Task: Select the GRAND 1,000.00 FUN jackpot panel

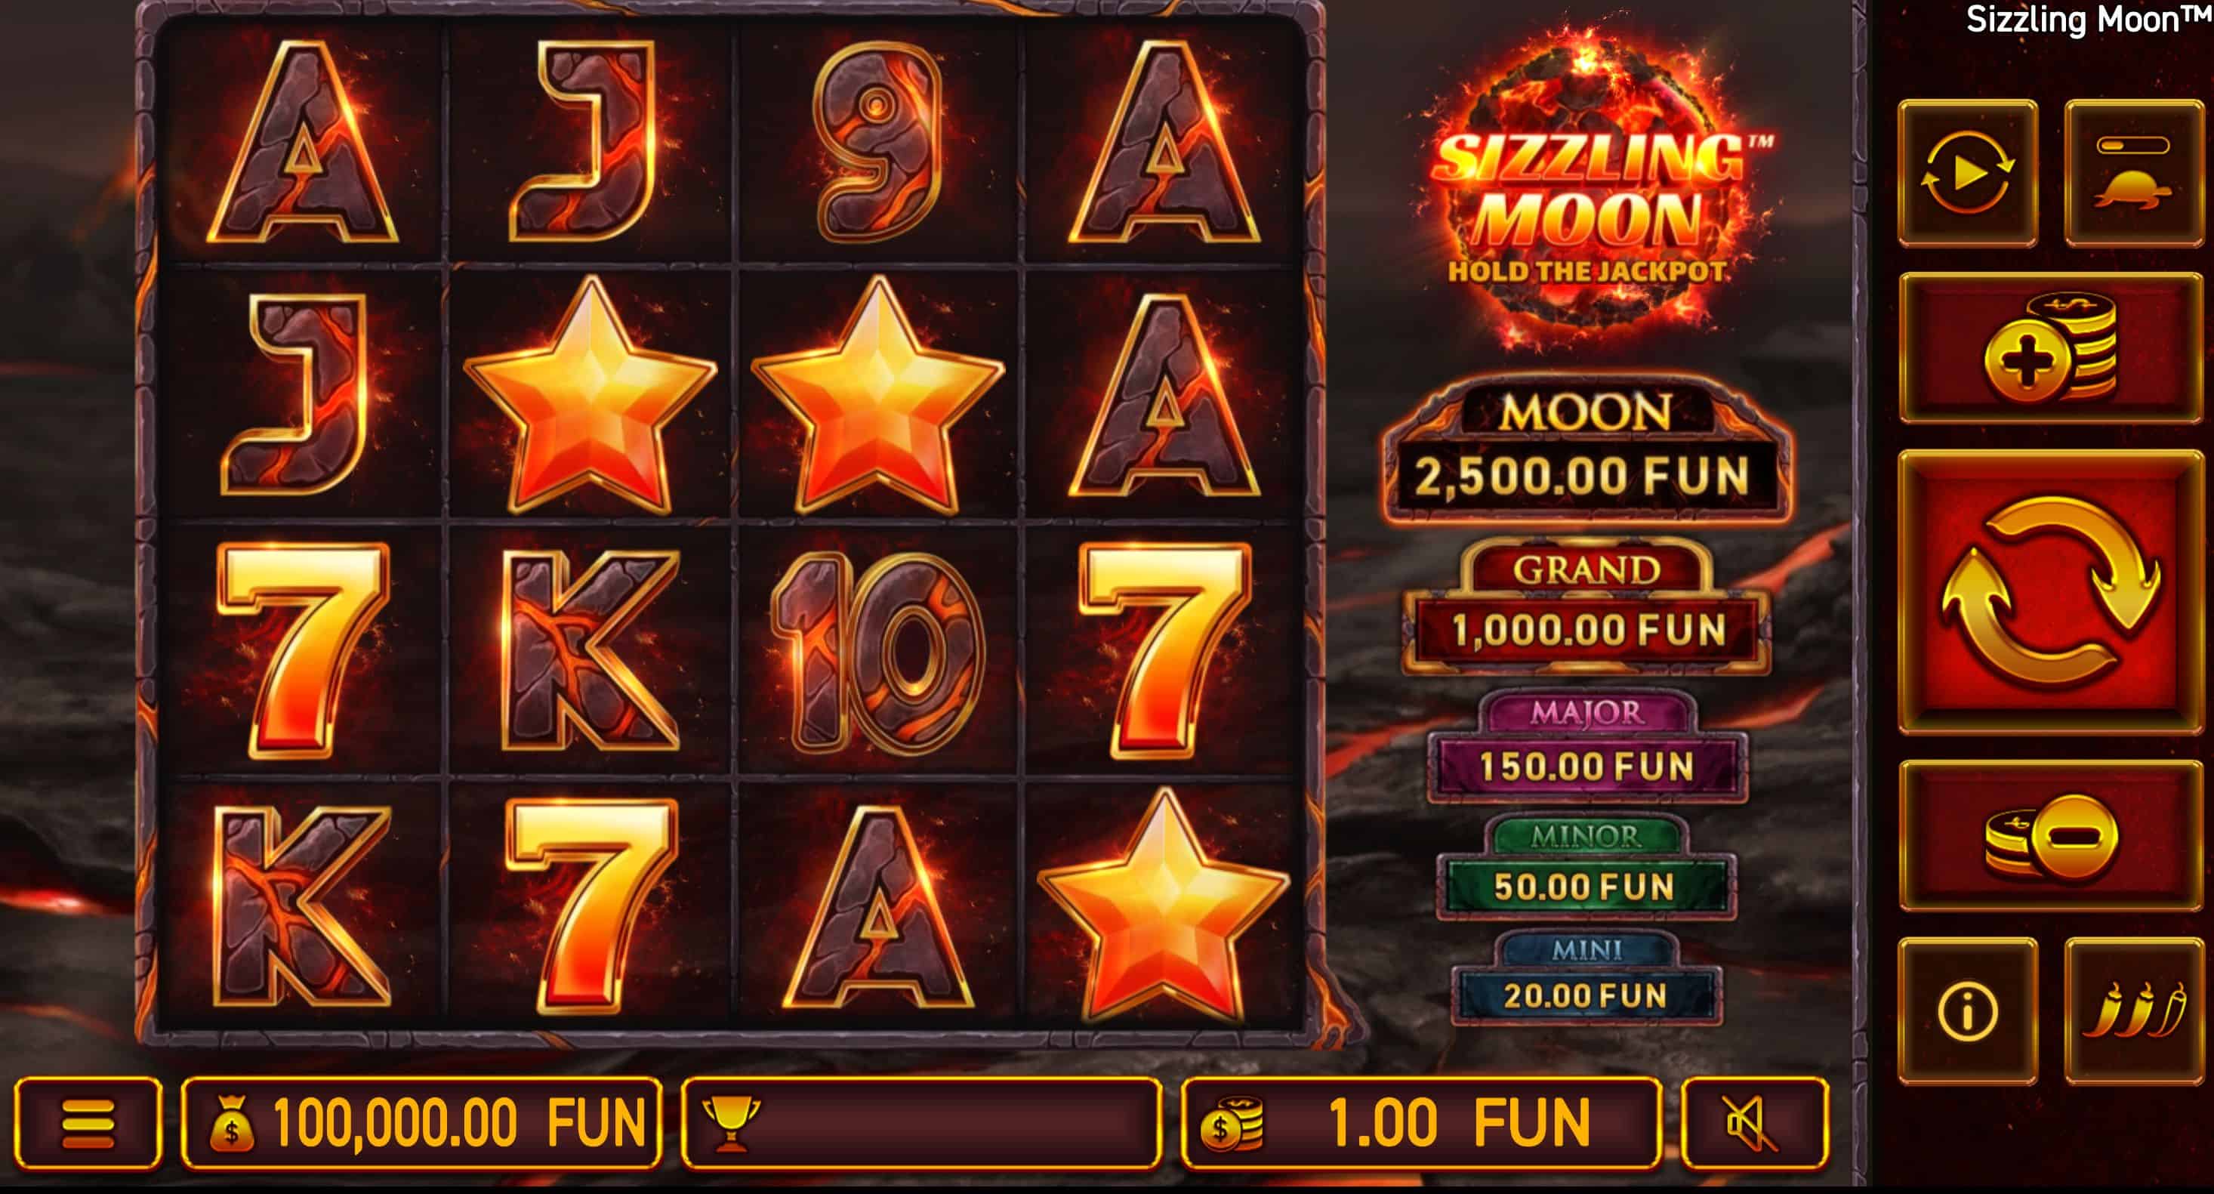Action: (x=1586, y=607)
